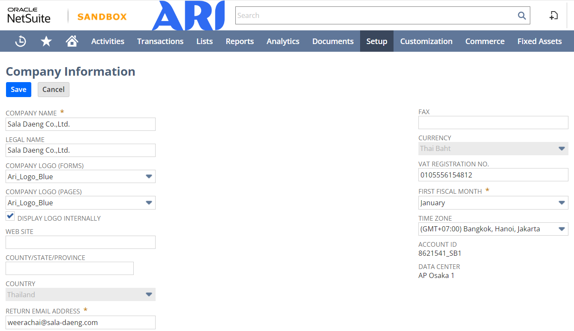574x331 pixels.
Task: Open the Customization menu
Action: [426, 41]
